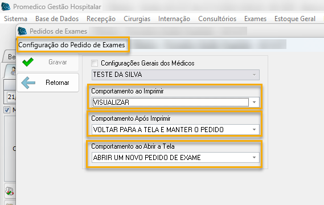
Task: Click the Retornar button label
Action: (58, 83)
